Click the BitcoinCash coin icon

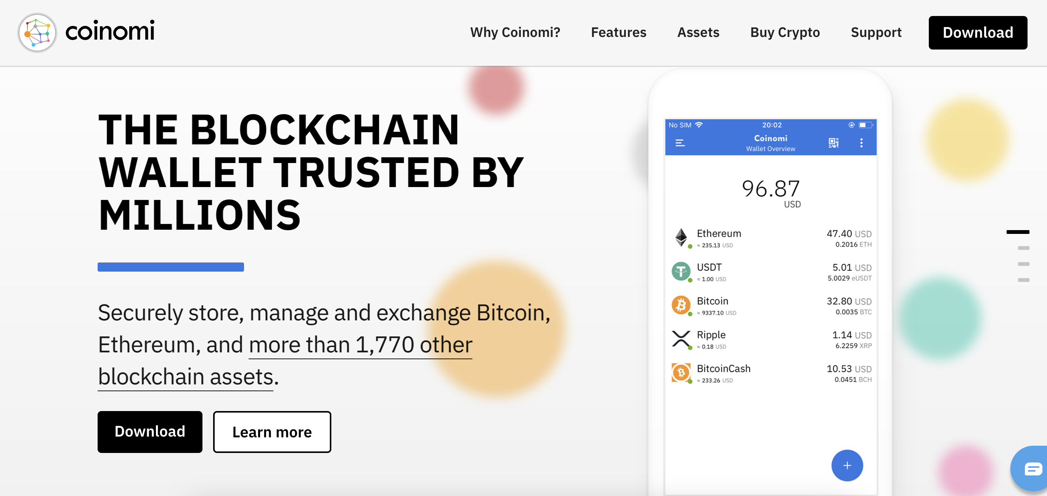click(x=681, y=373)
